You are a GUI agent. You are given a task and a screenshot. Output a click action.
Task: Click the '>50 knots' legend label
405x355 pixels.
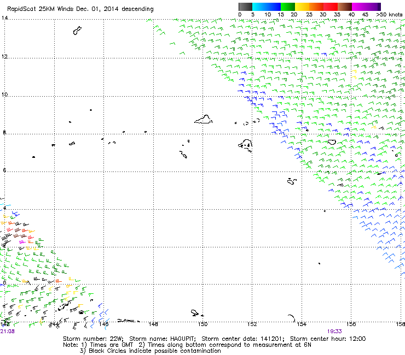coord(389,15)
